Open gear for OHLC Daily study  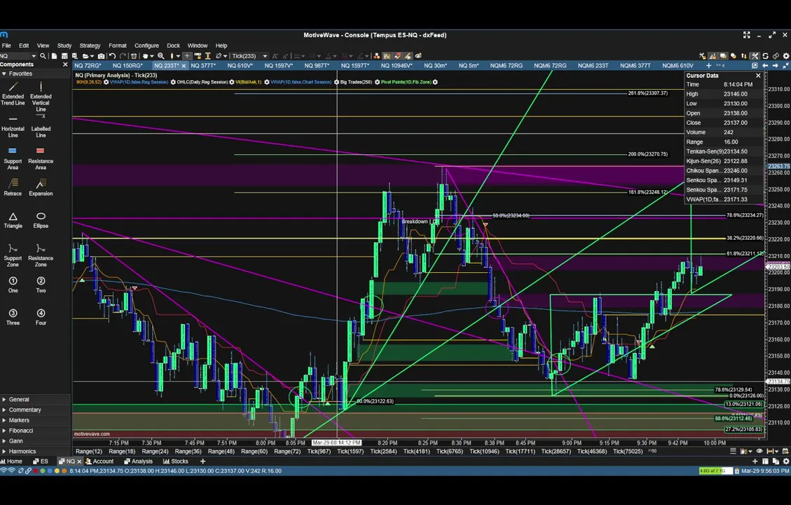point(231,82)
